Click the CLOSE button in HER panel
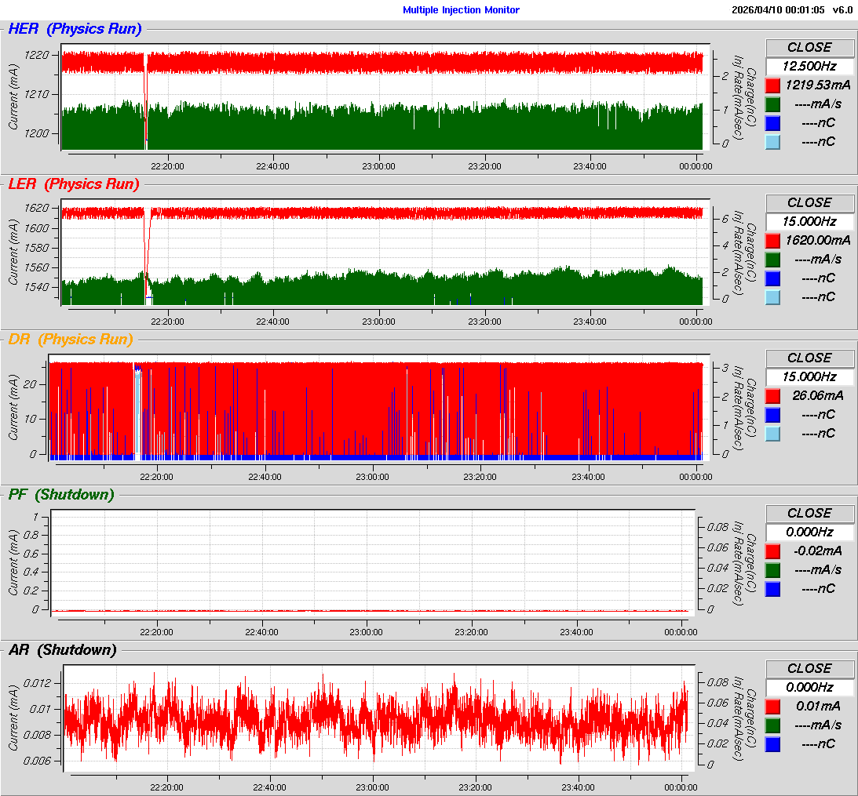 [x=809, y=47]
